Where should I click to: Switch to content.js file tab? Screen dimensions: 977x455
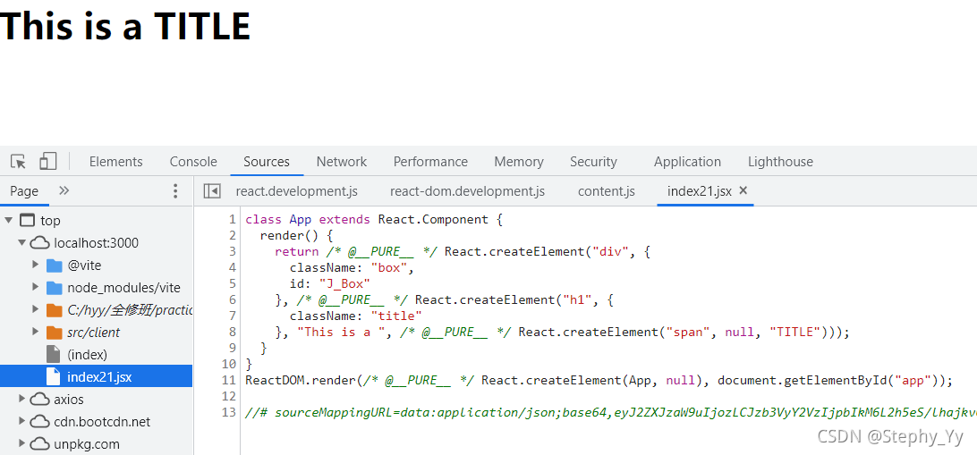click(x=607, y=191)
